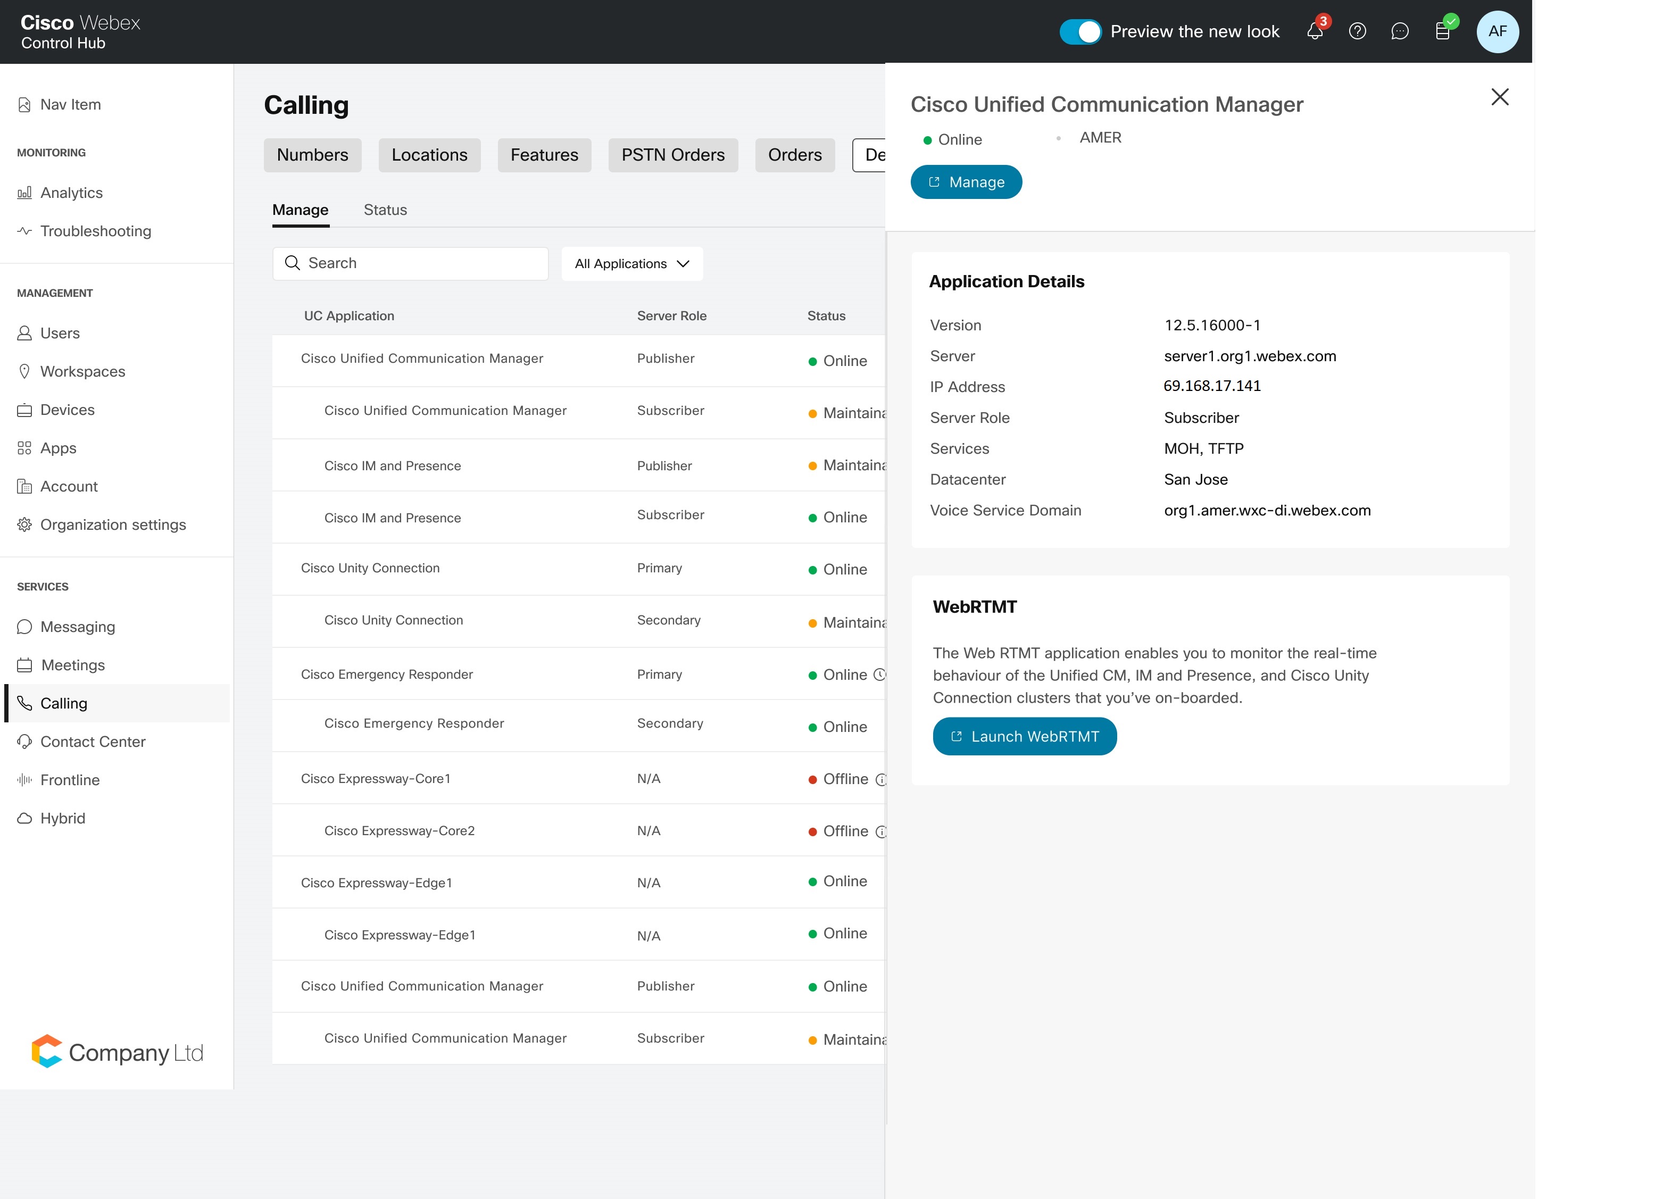1671x1199 pixels.
Task: Select the Locations tab
Action: [429, 154]
